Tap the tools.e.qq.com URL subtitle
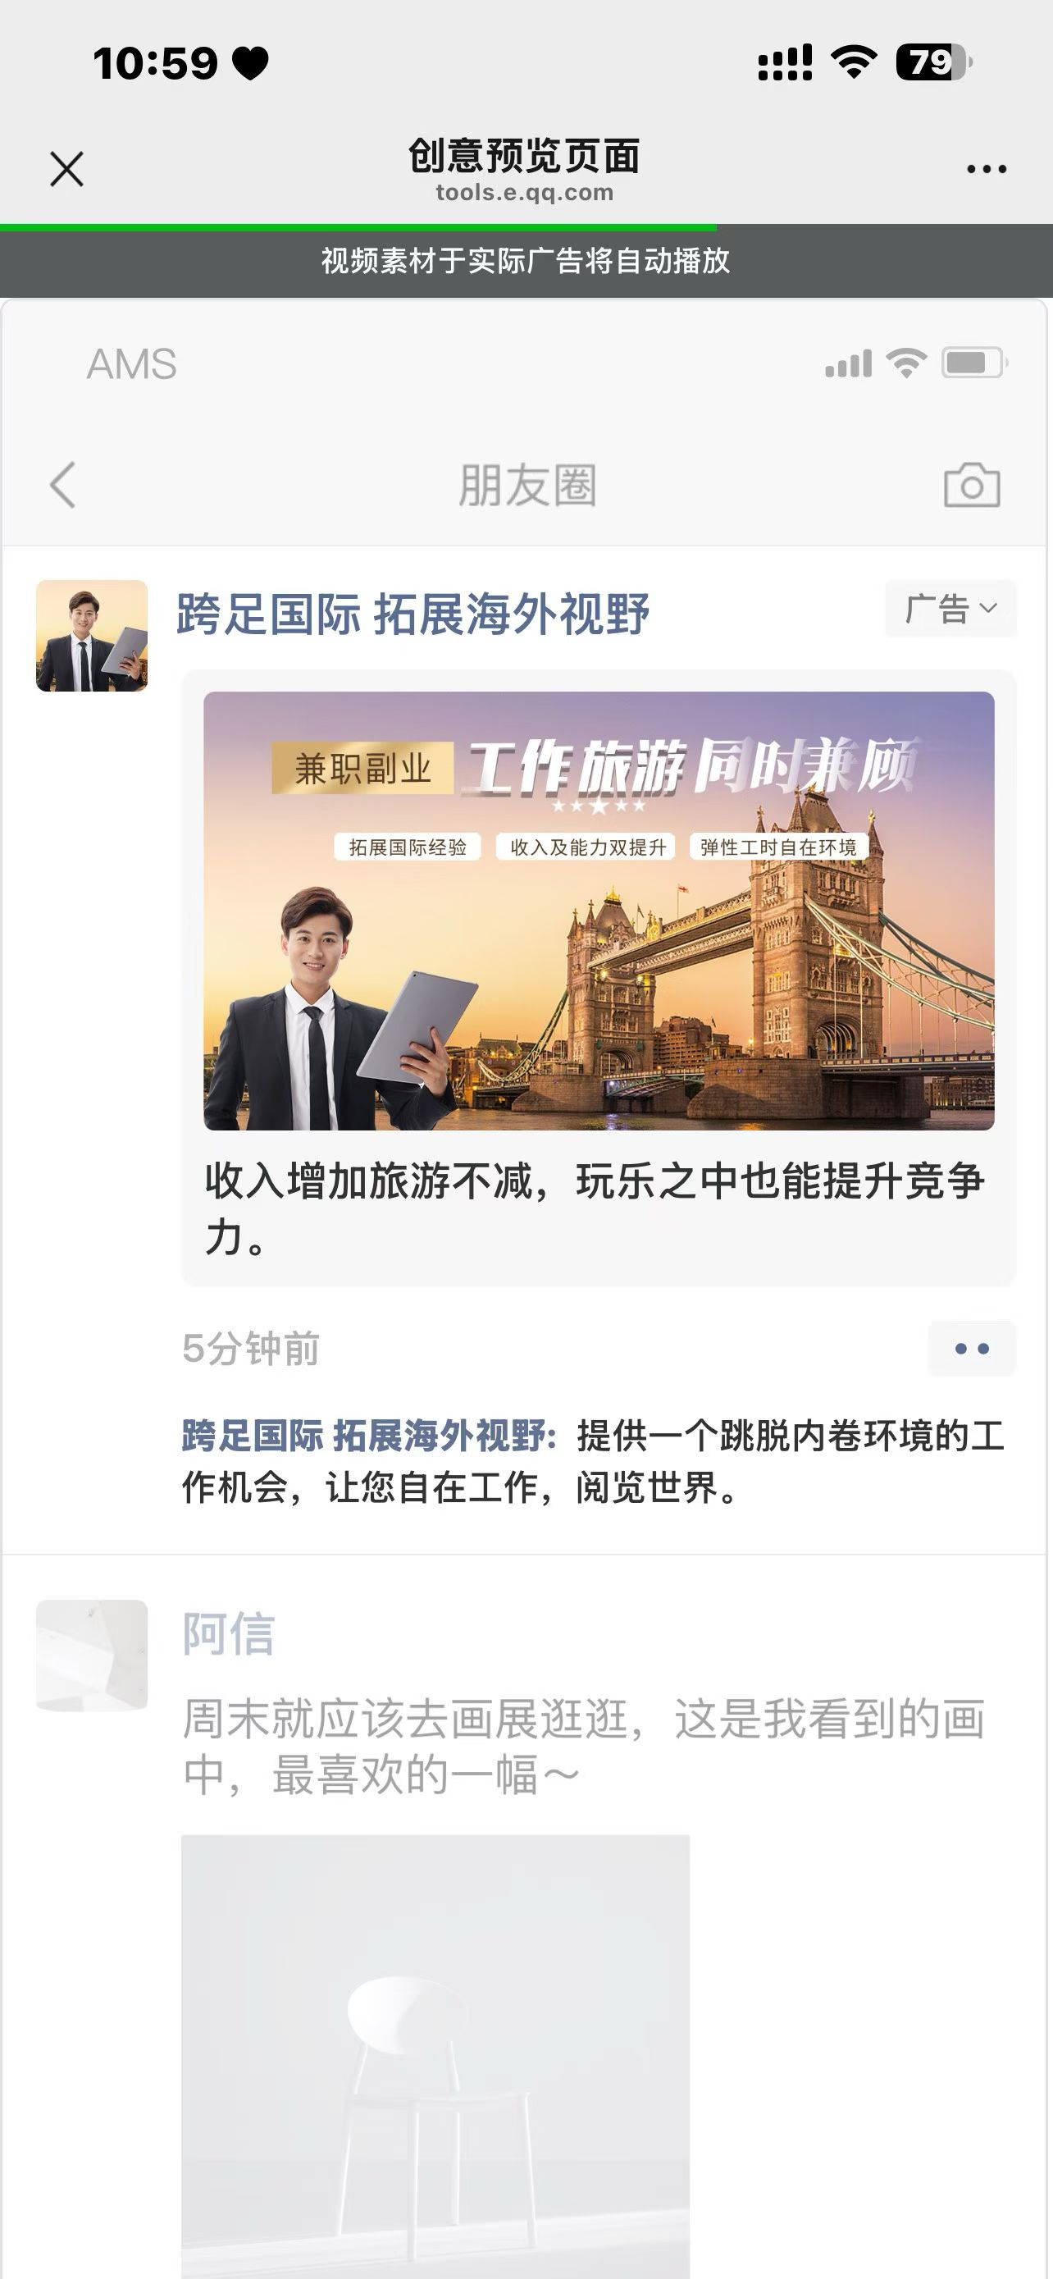This screenshot has height=2279, width=1053. tap(524, 193)
